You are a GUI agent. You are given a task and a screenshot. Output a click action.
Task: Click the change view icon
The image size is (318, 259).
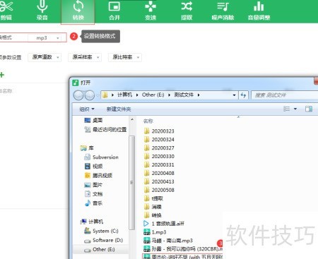pos(286,109)
